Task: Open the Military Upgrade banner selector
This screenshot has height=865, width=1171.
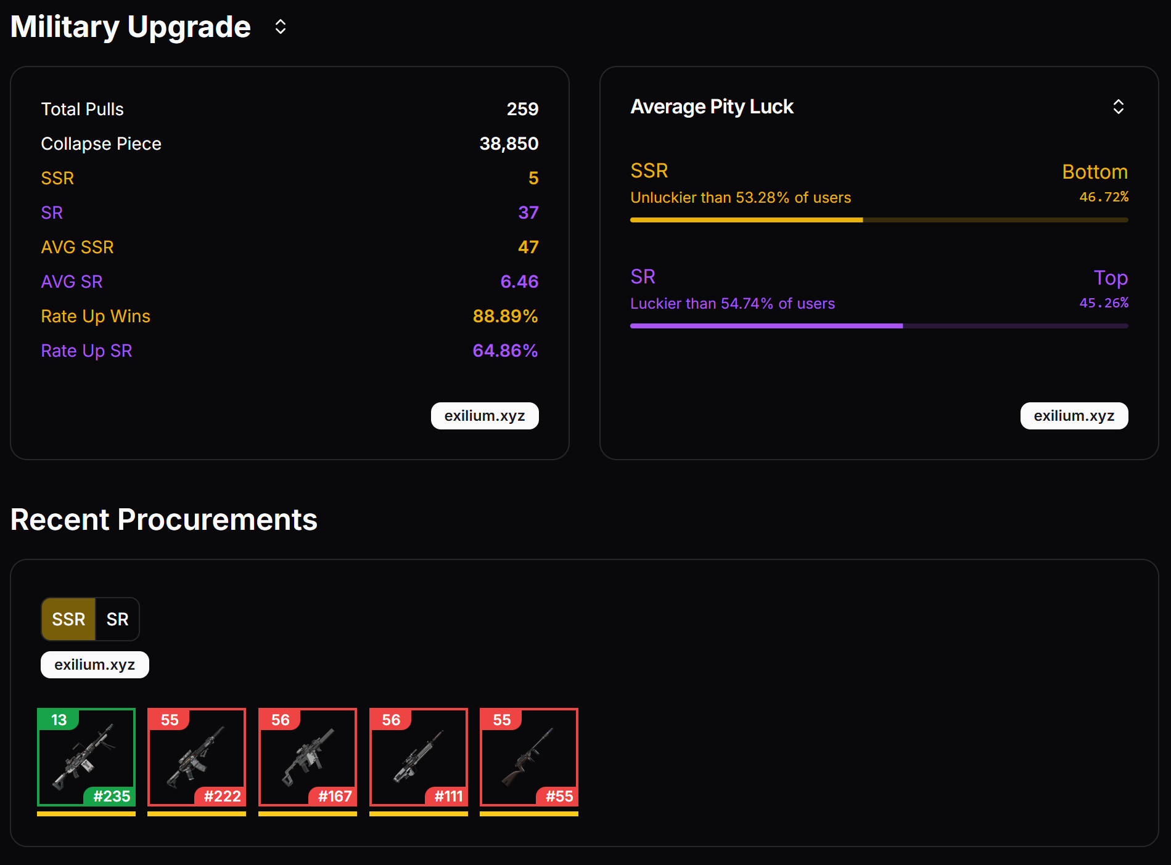Action: 280,26
